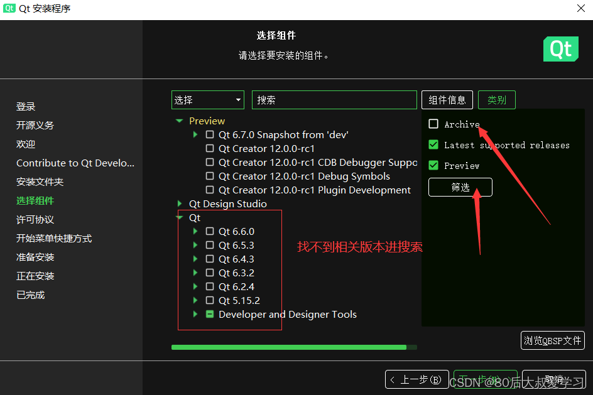593x395 pixels.
Task: Expand the Qt 6.2.4 node
Action: click(x=195, y=286)
